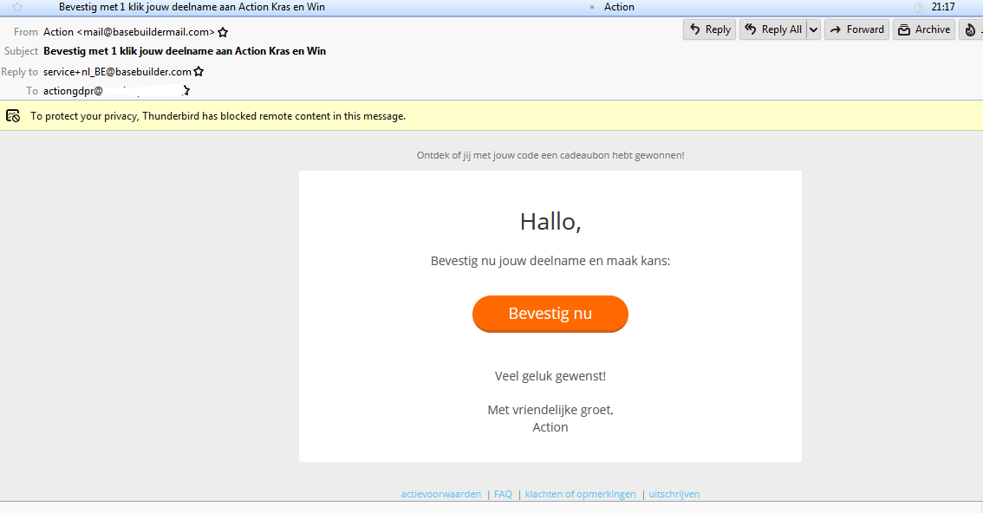The image size is (983, 513).
Task: Forward this email message
Action: pos(856,29)
